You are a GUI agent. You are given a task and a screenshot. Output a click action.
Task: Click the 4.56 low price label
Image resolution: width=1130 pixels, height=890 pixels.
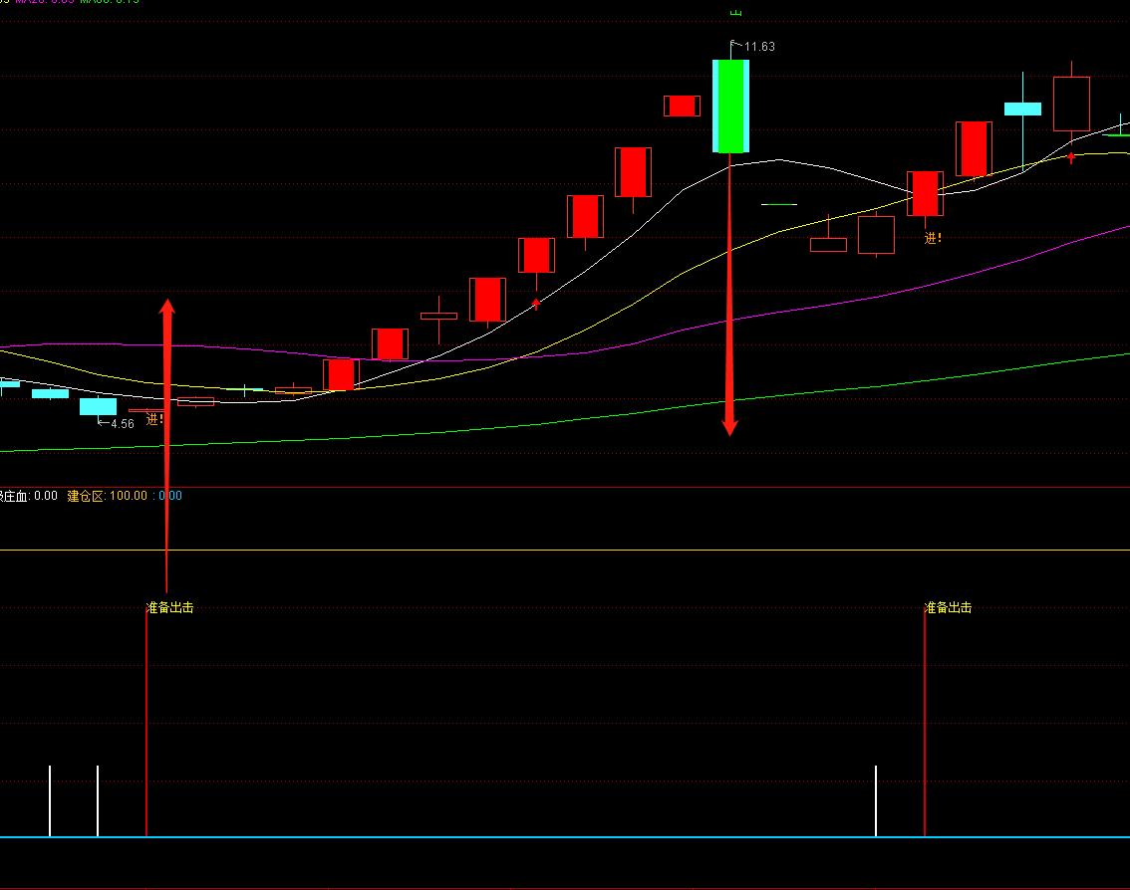[x=122, y=424]
